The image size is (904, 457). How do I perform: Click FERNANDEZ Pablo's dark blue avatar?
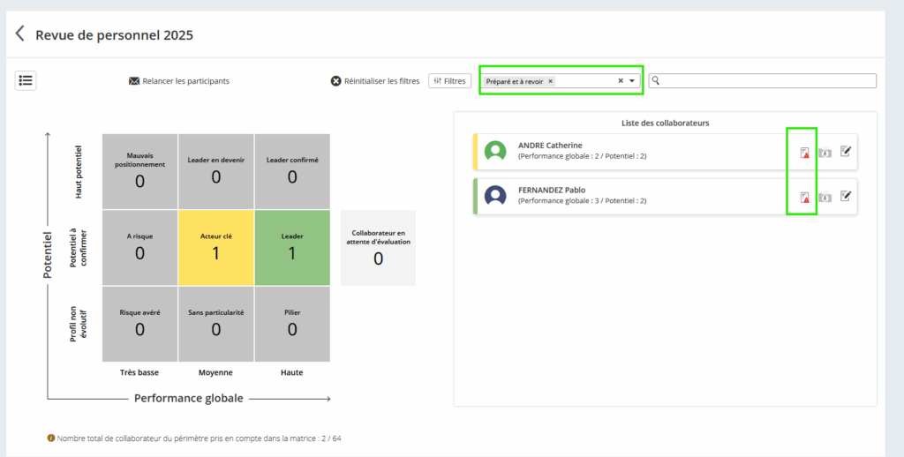click(x=496, y=195)
